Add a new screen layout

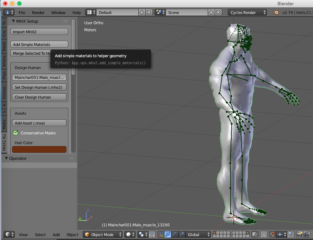tap(142, 13)
